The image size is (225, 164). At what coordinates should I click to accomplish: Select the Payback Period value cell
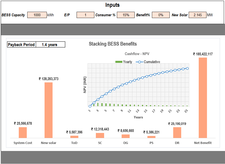point(50,45)
